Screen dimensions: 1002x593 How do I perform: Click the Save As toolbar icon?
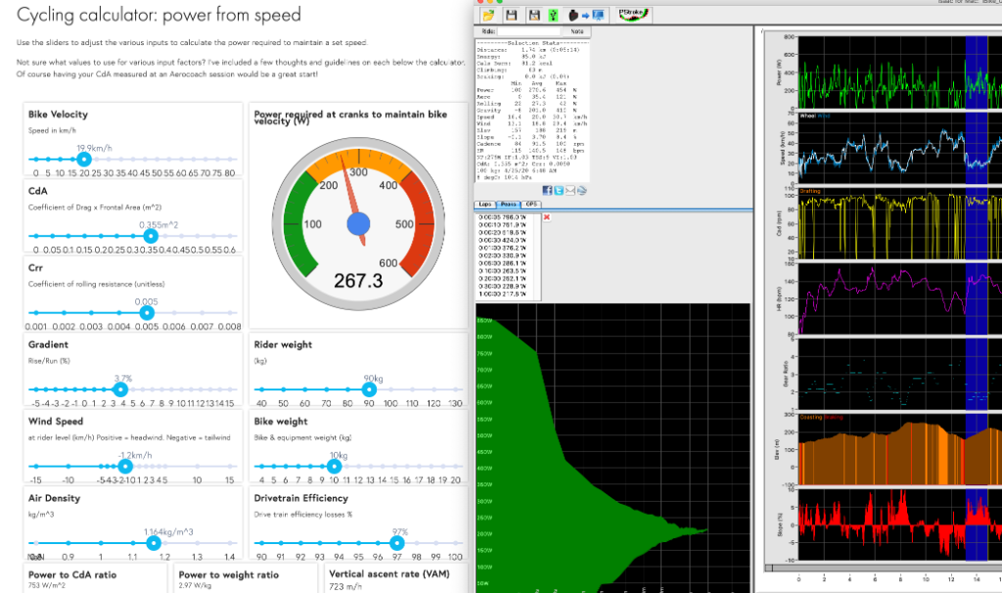tap(533, 16)
